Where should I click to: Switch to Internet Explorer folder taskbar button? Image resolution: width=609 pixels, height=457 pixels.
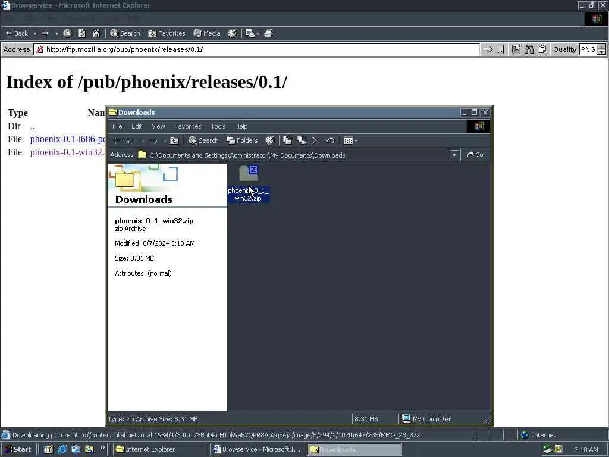pyautogui.click(x=160, y=450)
